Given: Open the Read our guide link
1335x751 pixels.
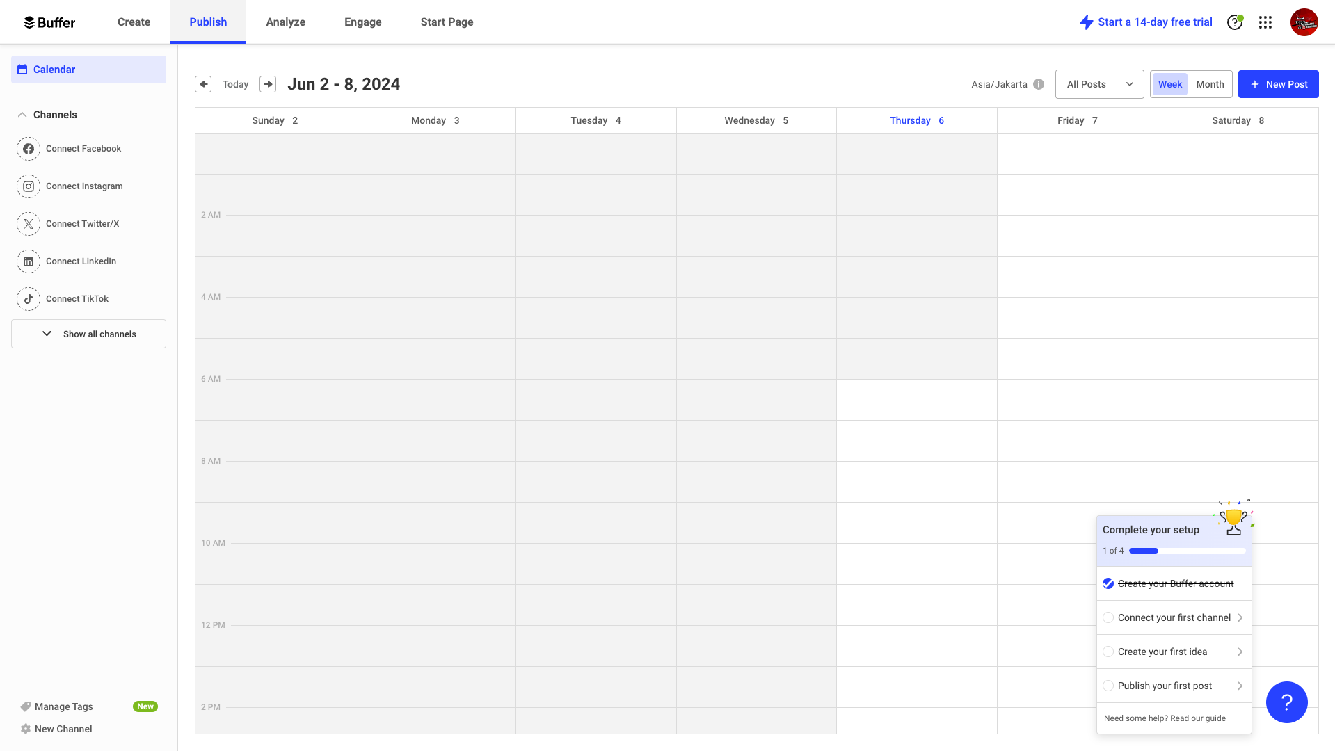Looking at the screenshot, I should pos(1197,718).
